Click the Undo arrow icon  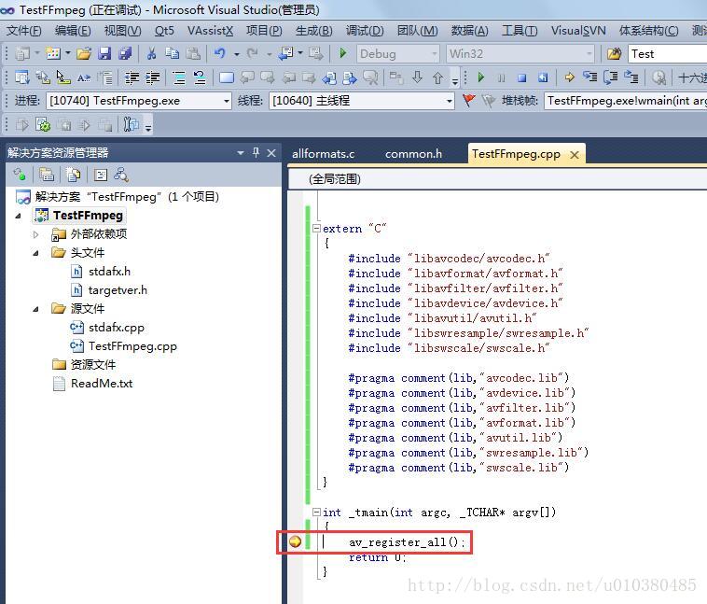(x=219, y=54)
